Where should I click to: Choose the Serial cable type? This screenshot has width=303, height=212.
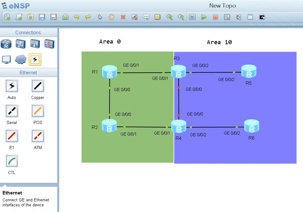12,111
